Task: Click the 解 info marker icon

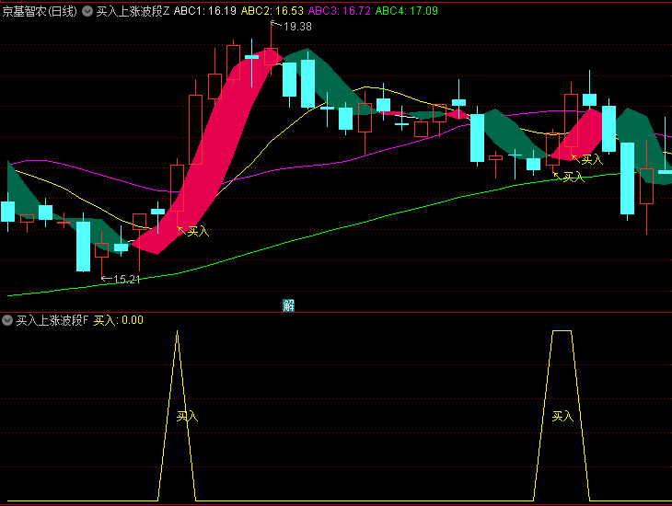Action: [288, 305]
